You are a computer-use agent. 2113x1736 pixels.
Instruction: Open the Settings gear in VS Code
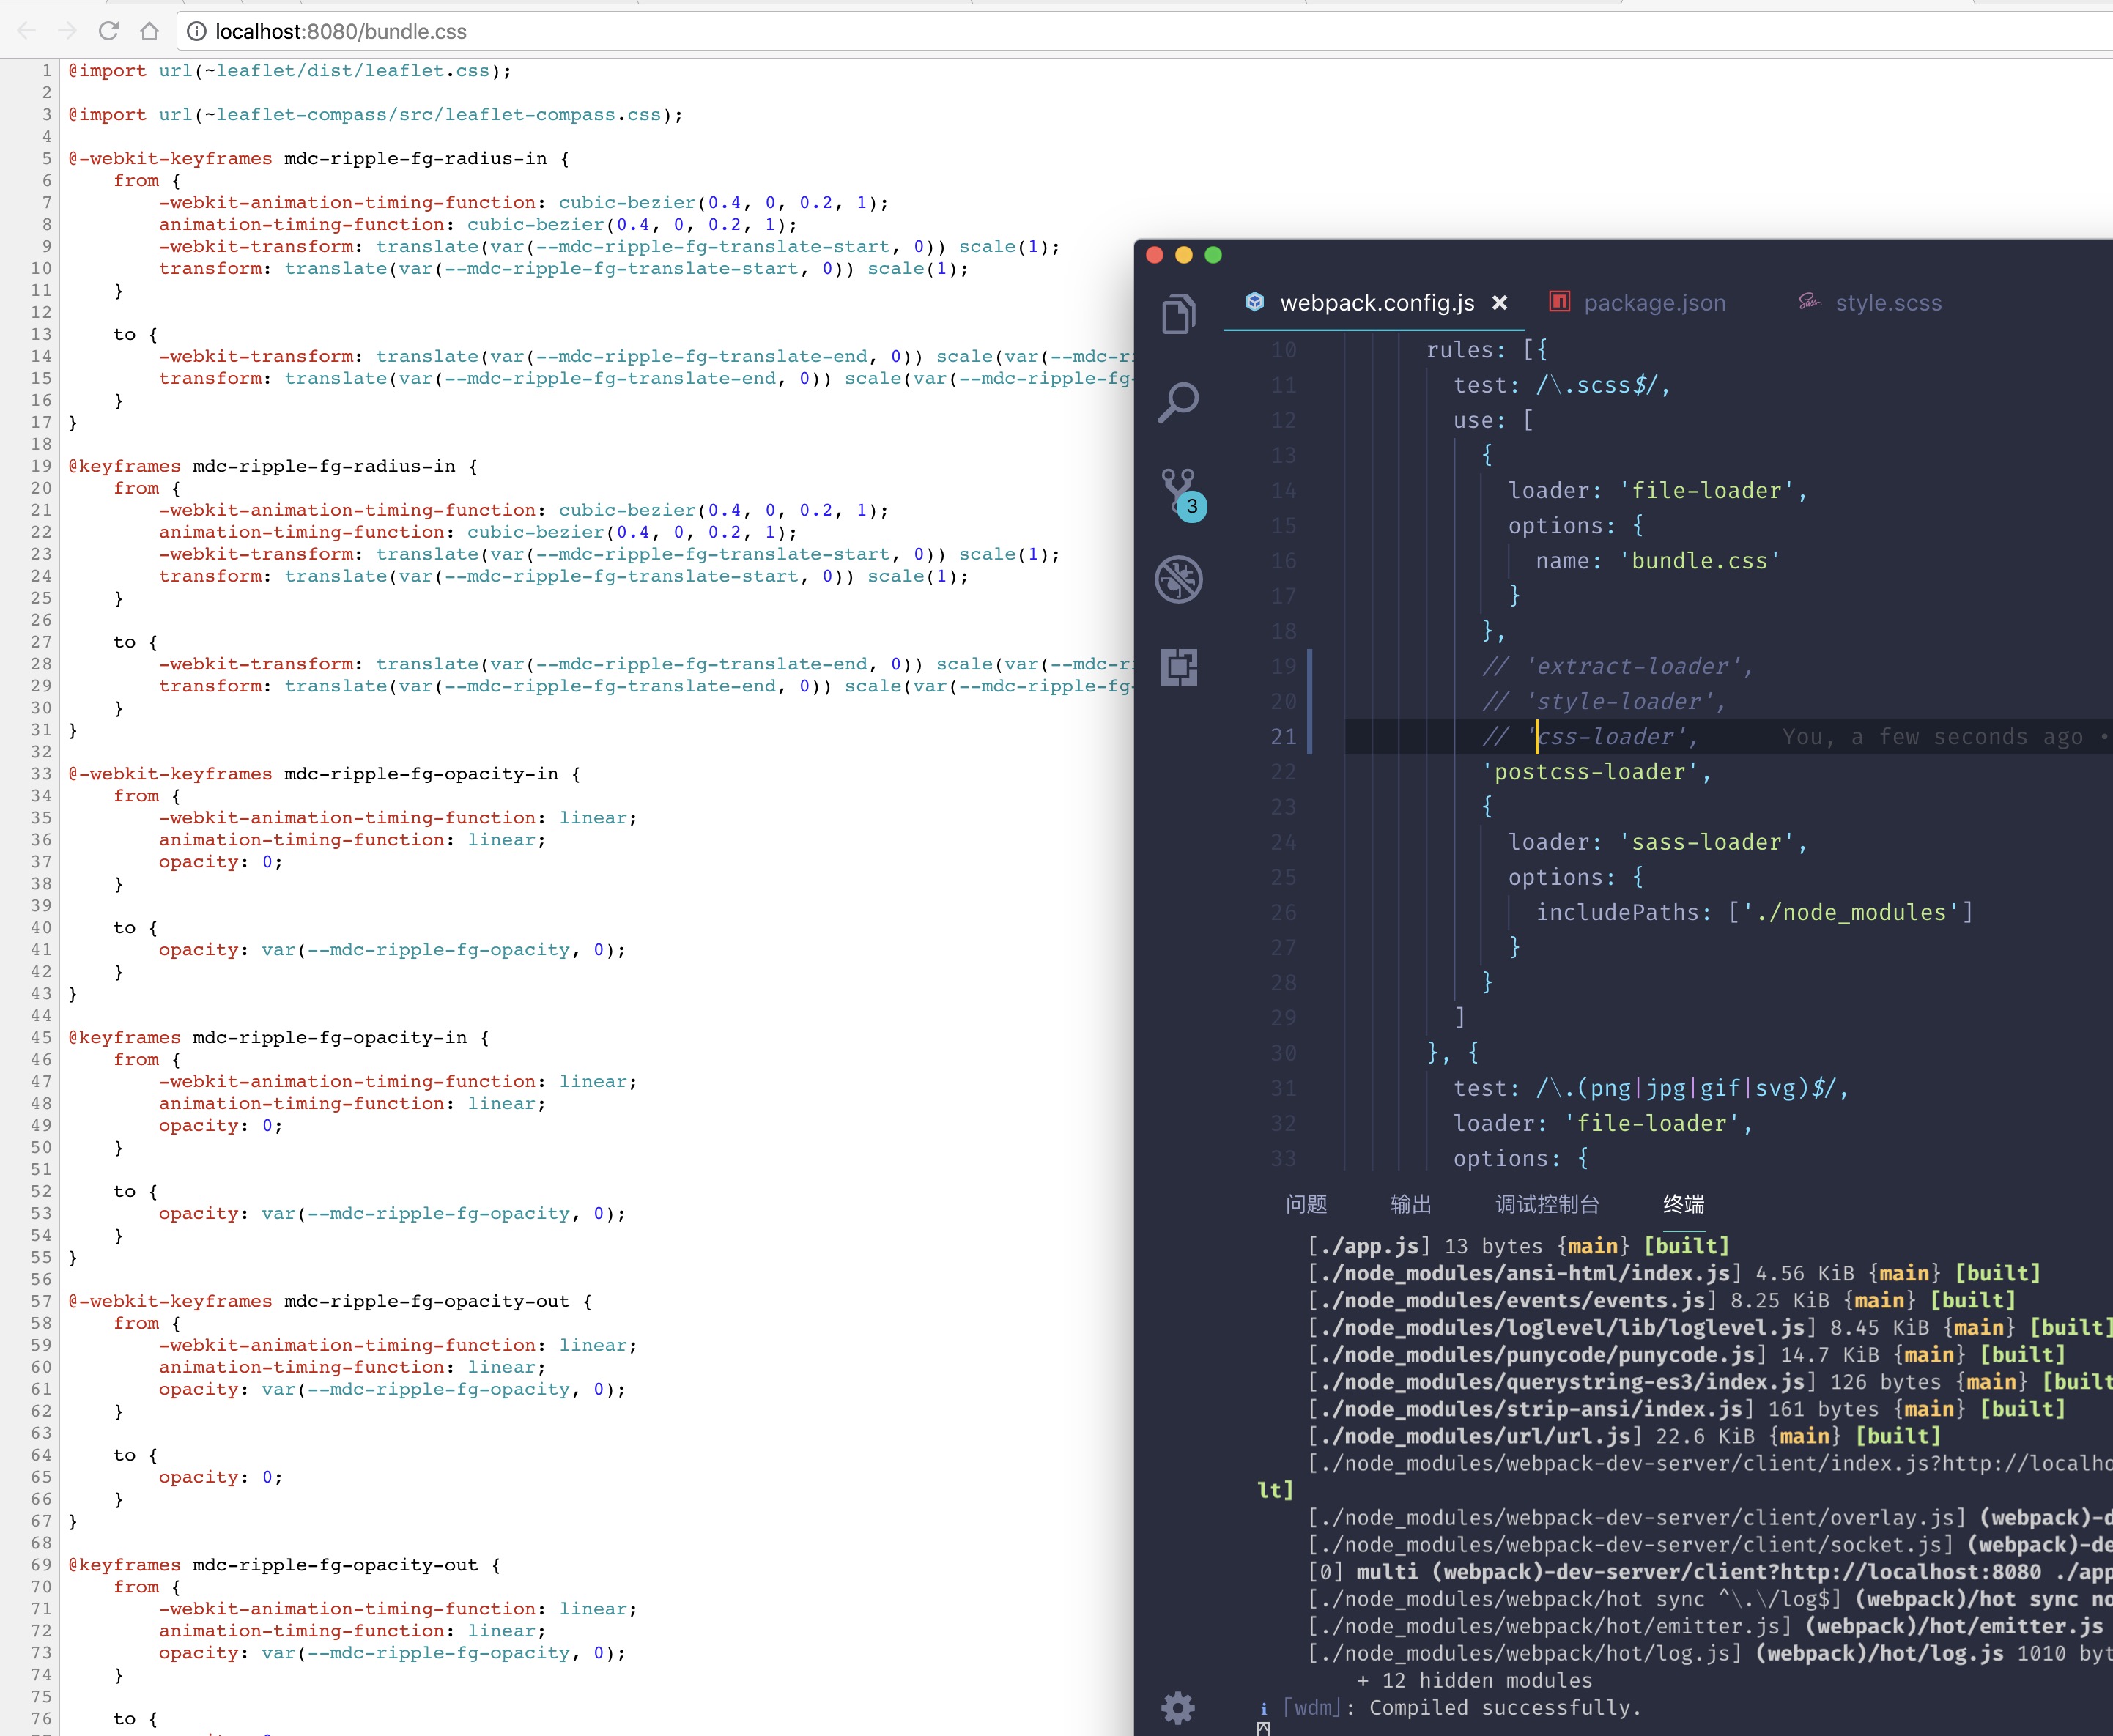coord(1179,1708)
